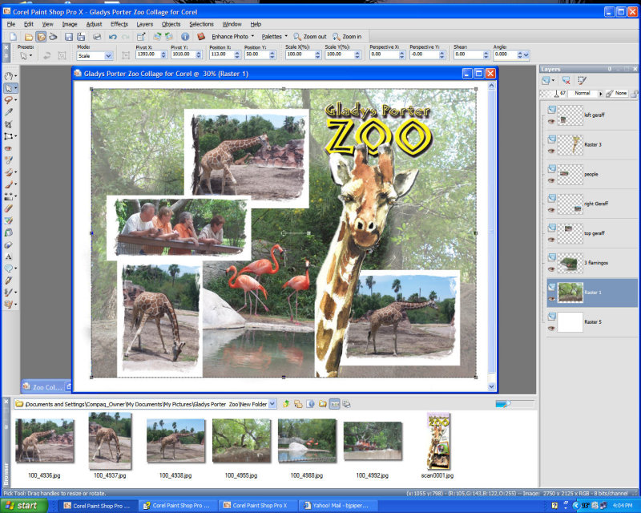Click the Delete layer icon
This screenshot has width=641, height=513.
pos(566,81)
